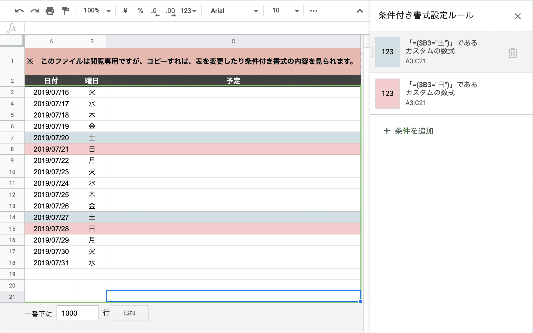Format as yen currency
This screenshot has height=333, width=533.
(125, 11)
